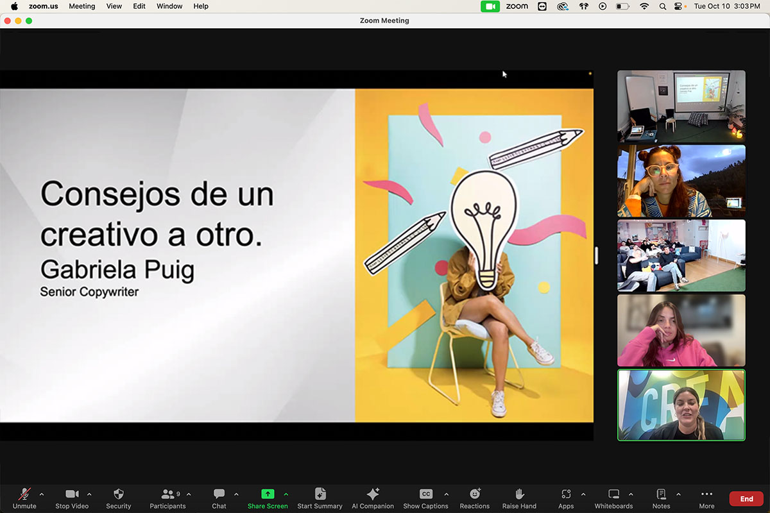Viewport: 770px width, 513px height.
Task: Click the green Share Screen icon
Action: [x=268, y=494]
